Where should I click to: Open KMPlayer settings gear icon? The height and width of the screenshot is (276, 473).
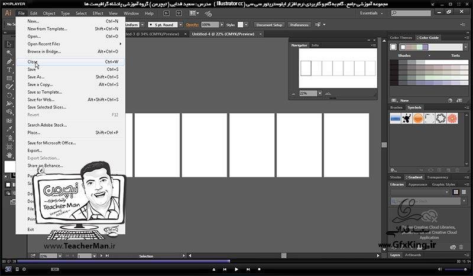[24, 269]
